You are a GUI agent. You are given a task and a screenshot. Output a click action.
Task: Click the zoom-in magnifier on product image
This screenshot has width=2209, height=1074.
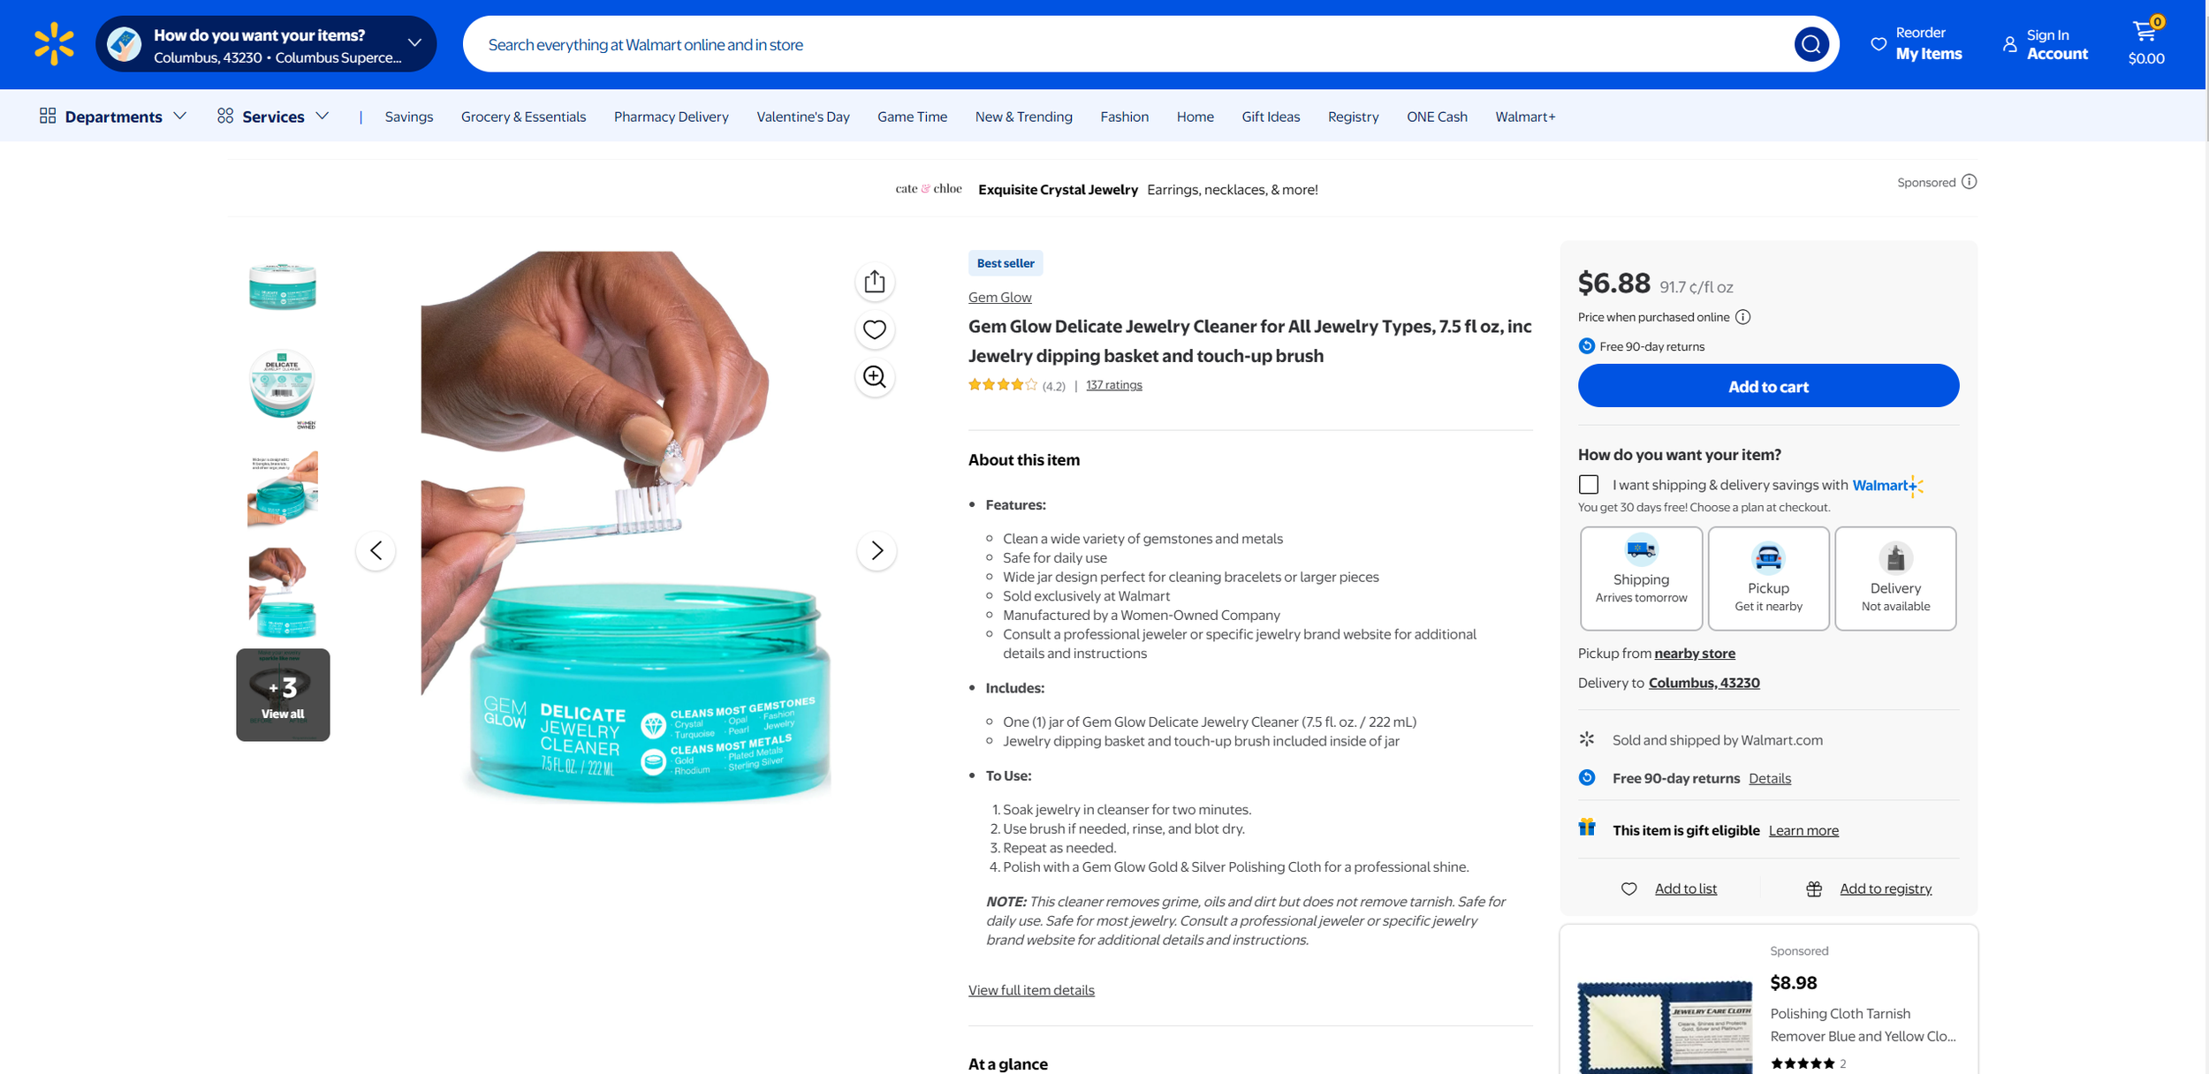pos(875,377)
